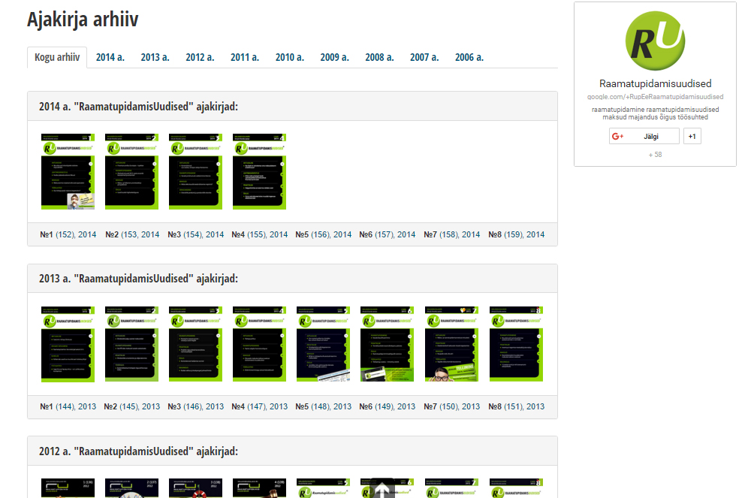Open 2013 issue №3 cover thumbnail
This screenshot has height=498, width=751.
click(195, 344)
